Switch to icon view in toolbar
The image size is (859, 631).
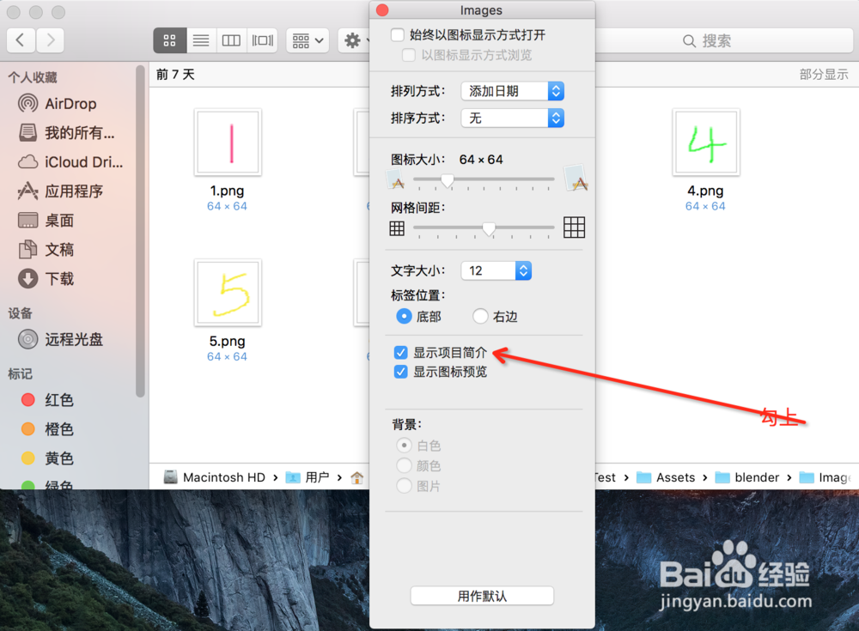(x=170, y=40)
